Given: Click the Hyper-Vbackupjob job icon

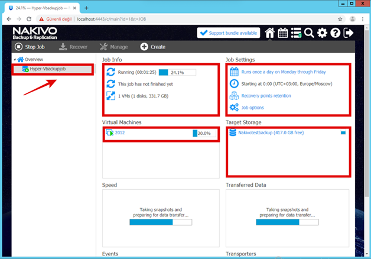Looking at the screenshot, I should pyautogui.click(x=25, y=69).
